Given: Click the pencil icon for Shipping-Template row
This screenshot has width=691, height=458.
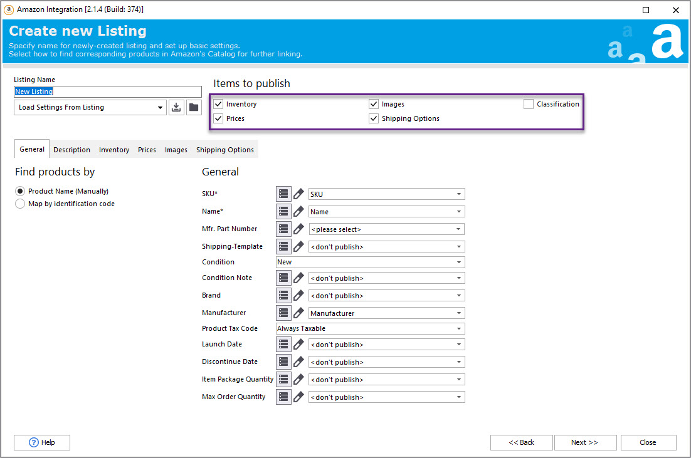Looking at the screenshot, I should [299, 247].
